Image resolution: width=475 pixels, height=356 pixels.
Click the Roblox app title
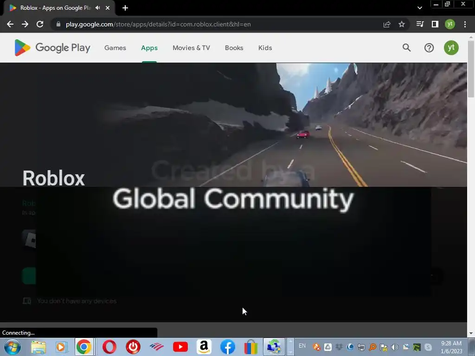point(54,178)
